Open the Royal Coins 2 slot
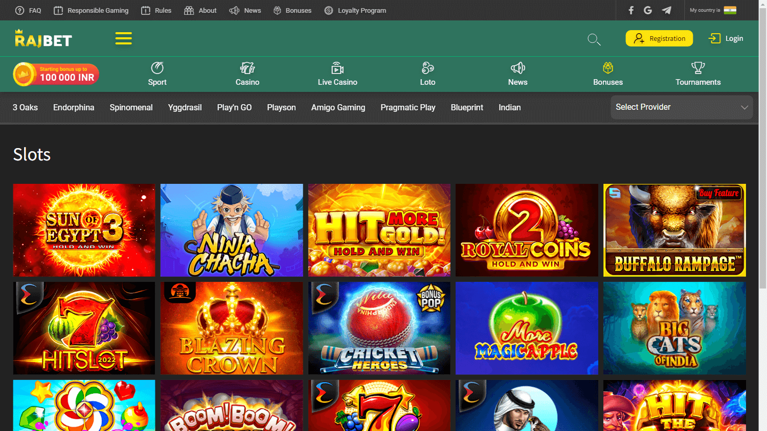The height and width of the screenshot is (431, 767). pyautogui.click(x=527, y=230)
